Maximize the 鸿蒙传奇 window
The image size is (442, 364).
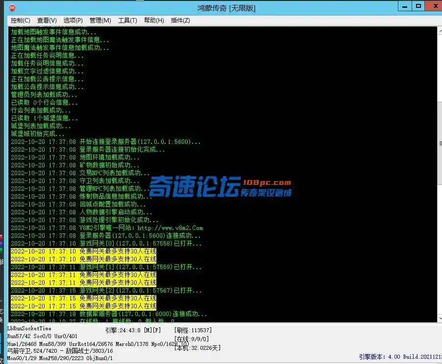pyautogui.click(x=418, y=6)
